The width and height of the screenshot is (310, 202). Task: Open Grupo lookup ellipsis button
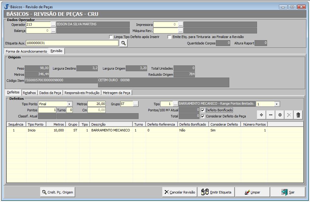click(136, 104)
